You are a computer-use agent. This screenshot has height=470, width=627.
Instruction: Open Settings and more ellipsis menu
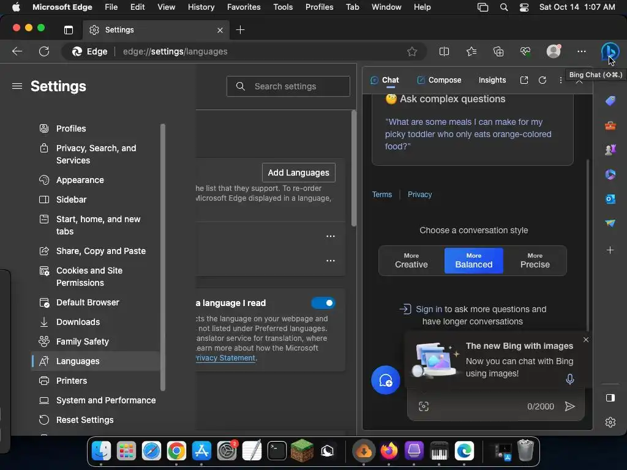[582, 51]
